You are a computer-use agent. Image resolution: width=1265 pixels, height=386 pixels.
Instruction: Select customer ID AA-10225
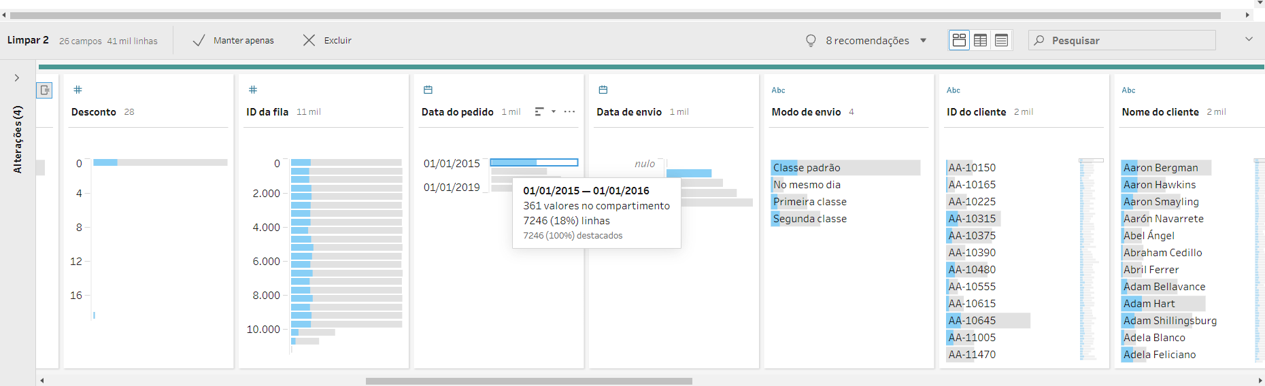[972, 202]
